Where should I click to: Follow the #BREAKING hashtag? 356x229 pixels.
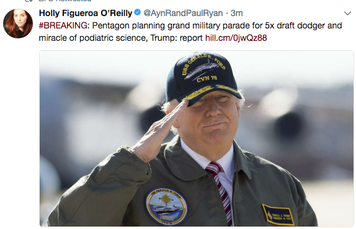(63, 25)
